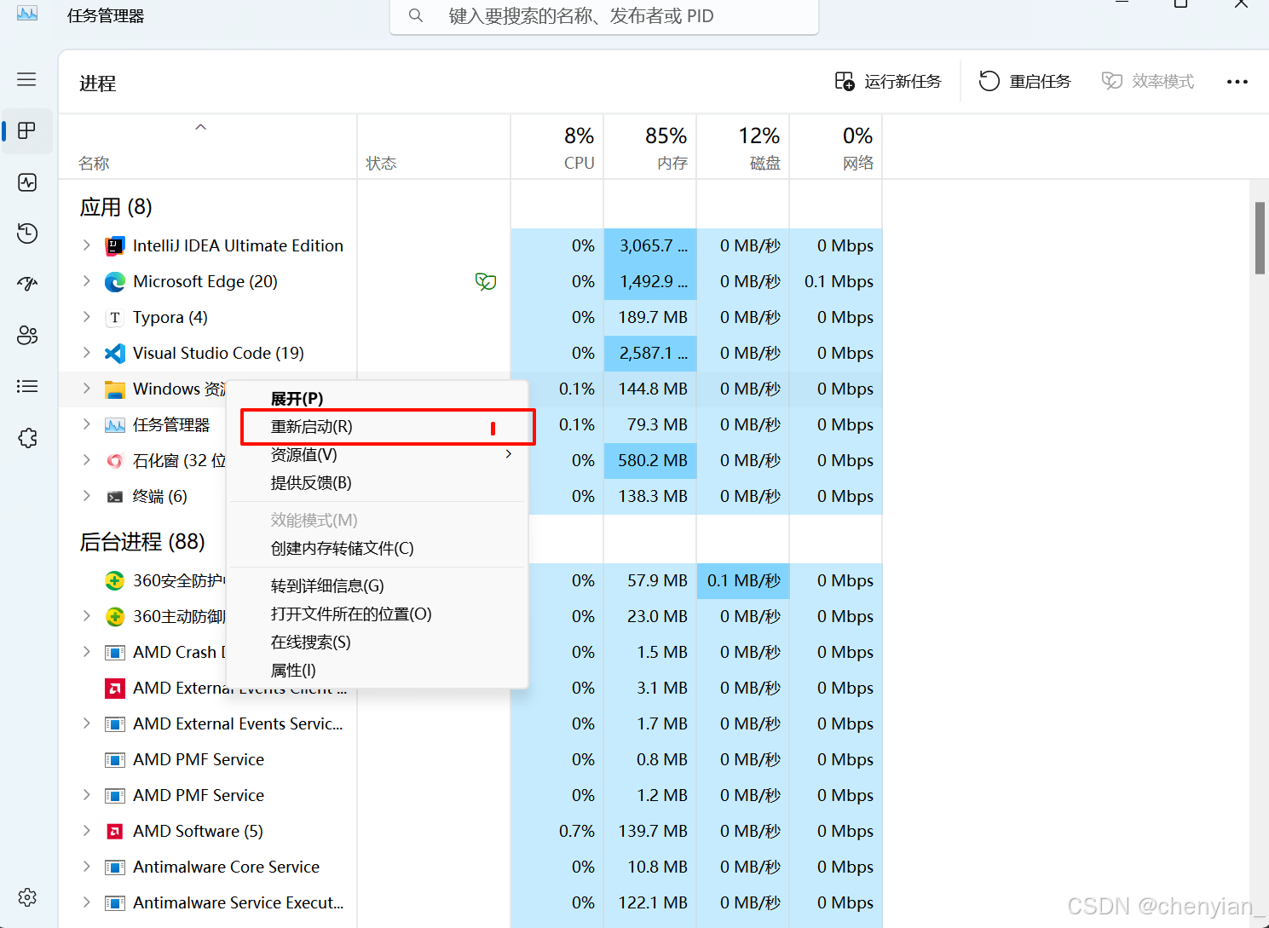Viewport: 1269px width, 928px height.
Task: Choose 打开文件所在的位置(O)
Action: [378, 614]
